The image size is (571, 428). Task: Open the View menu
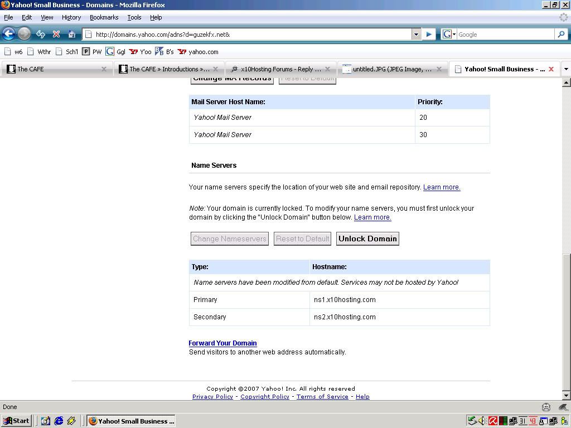[x=47, y=17]
